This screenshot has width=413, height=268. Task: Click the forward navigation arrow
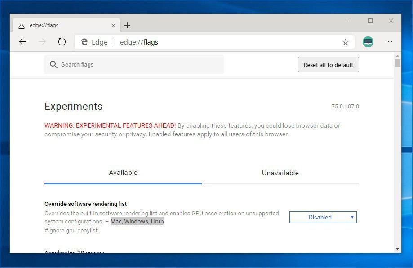pyautogui.click(x=42, y=42)
